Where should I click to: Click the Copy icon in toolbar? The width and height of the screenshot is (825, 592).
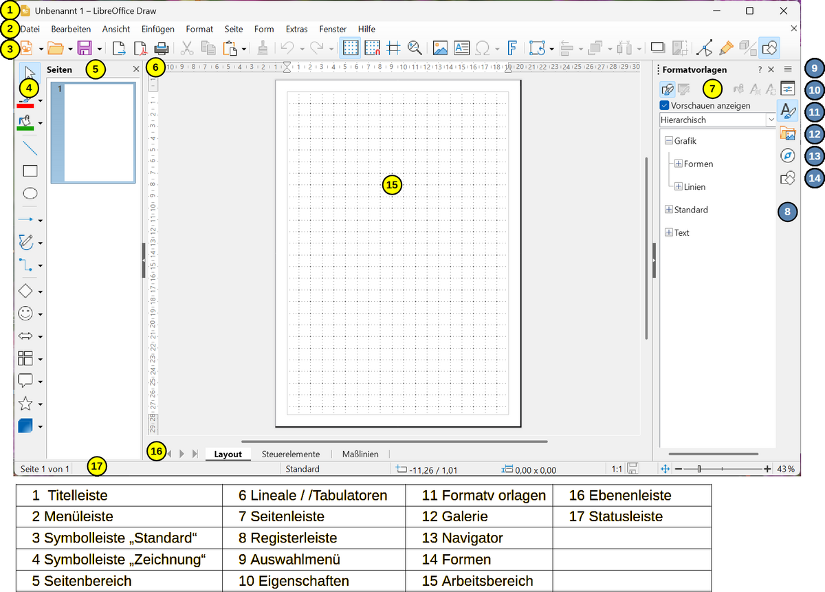coord(208,48)
